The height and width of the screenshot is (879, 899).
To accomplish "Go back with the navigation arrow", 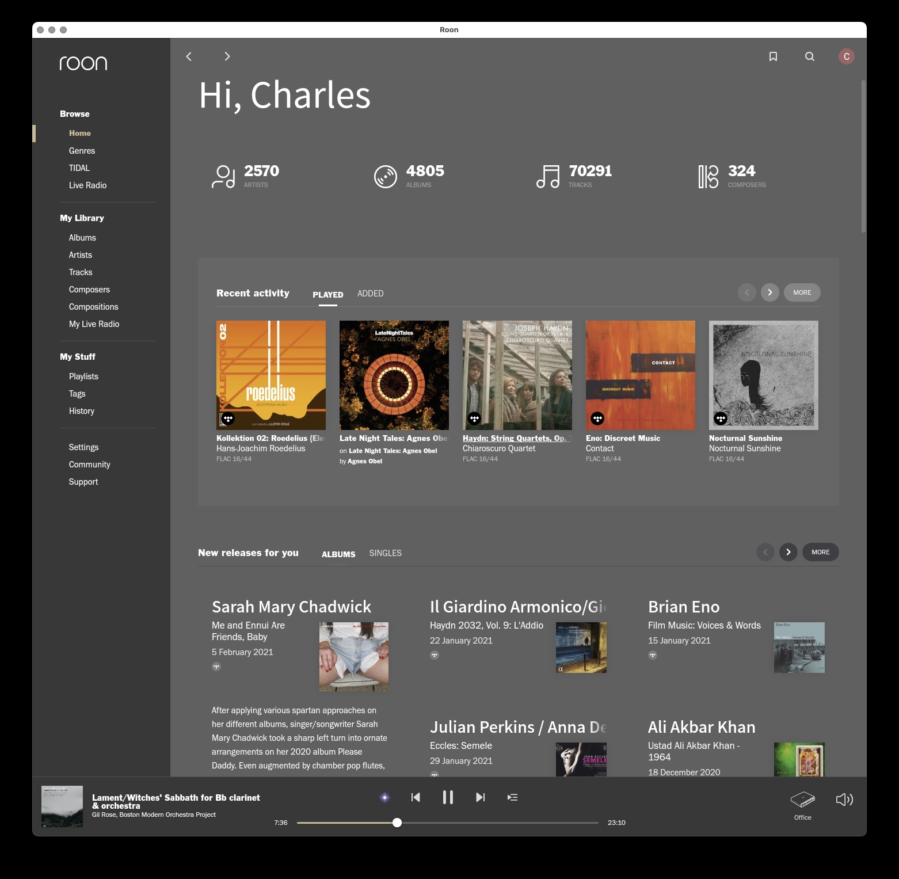I will click(189, 56).
